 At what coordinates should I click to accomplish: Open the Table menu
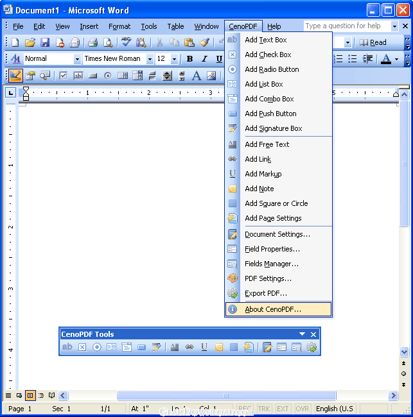pyautogui.click(x=175, y=26)
